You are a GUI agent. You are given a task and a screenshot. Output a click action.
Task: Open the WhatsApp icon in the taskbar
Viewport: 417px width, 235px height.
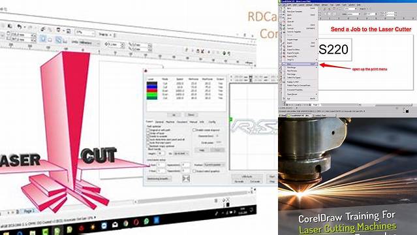click(146, 221)
